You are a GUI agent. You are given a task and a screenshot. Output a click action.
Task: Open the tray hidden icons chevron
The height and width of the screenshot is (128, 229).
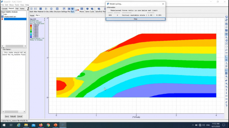pyautogui.click(x=193, y=125)
